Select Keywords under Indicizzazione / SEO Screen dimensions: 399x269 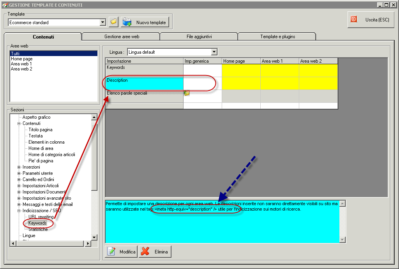click(37, 223)
